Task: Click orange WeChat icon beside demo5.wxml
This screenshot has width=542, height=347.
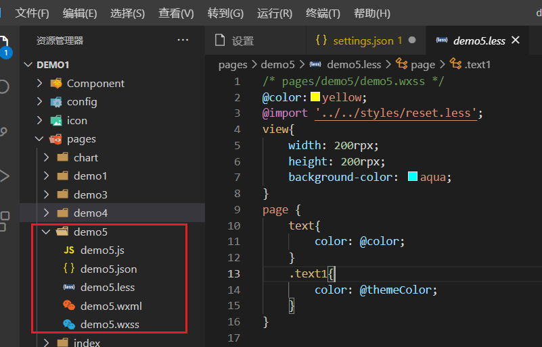Action: point(69,305)
